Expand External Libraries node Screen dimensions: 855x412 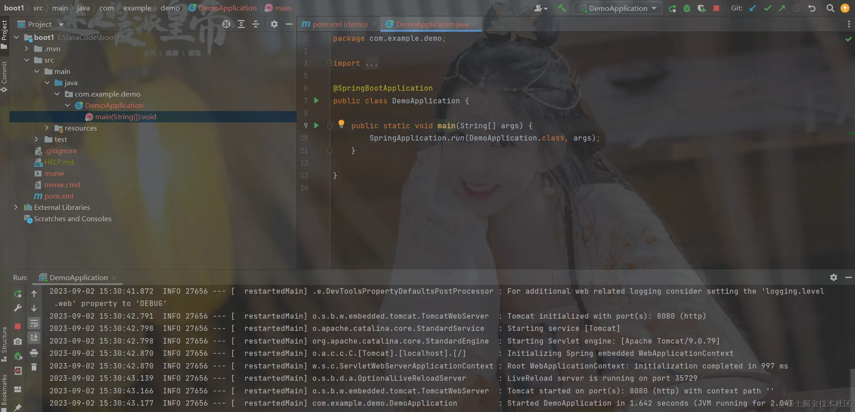click(17, 207)
